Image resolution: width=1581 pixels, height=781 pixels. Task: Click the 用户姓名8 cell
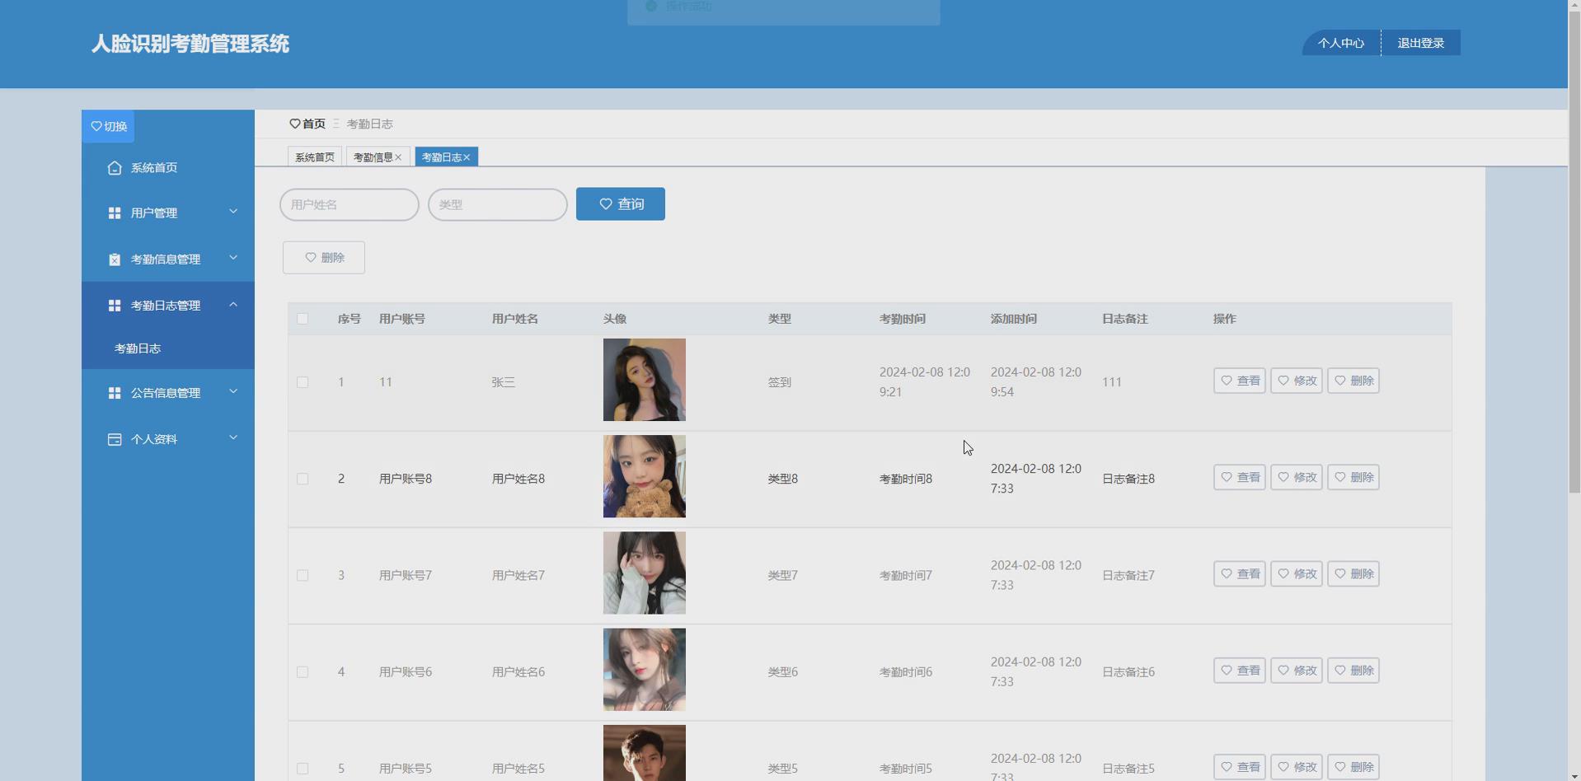(x=518, y=479)
